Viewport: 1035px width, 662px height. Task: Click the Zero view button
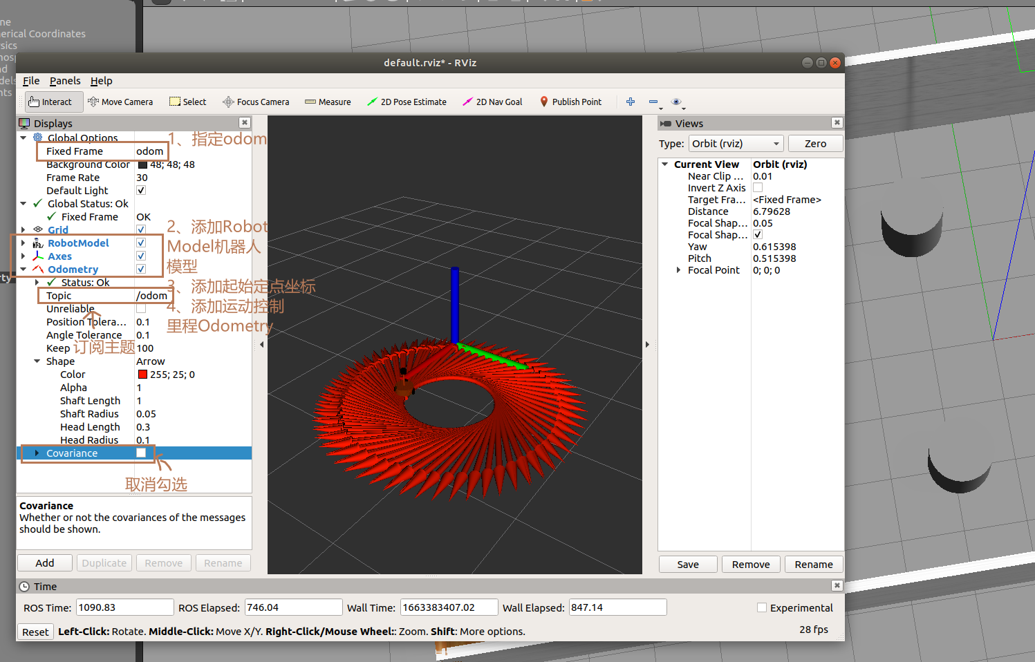click(x=815, y=144)
